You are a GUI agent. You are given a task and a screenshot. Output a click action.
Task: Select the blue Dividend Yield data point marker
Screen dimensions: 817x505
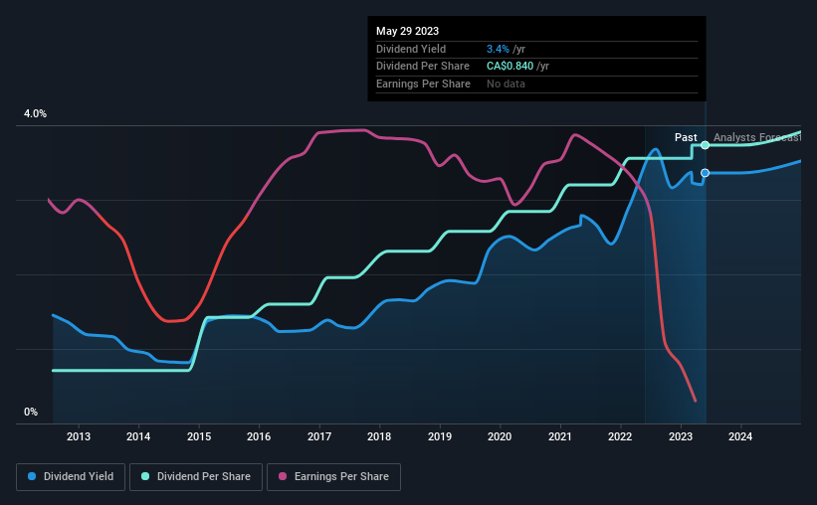(x=705, y=173)
